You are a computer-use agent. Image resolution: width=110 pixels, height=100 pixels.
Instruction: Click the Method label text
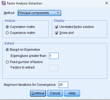(9, 13)
